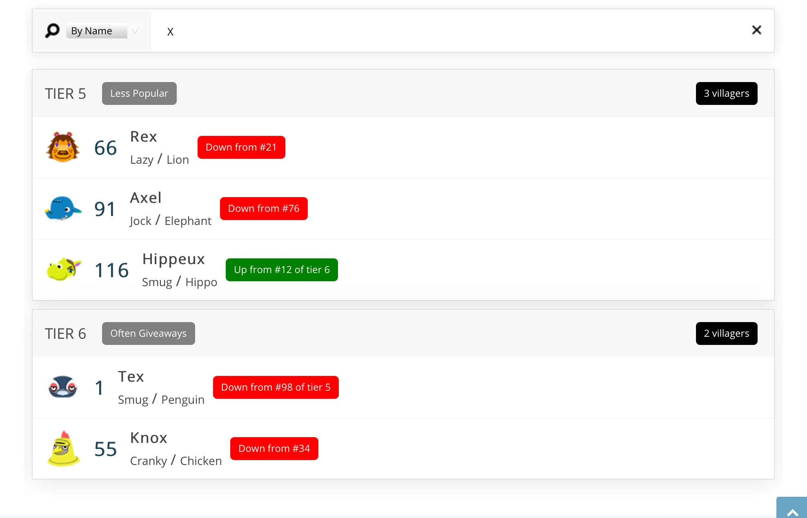Click Tex penguin villager icon
The width and height of the screenshot is (807, 518).
coord(63,387)
